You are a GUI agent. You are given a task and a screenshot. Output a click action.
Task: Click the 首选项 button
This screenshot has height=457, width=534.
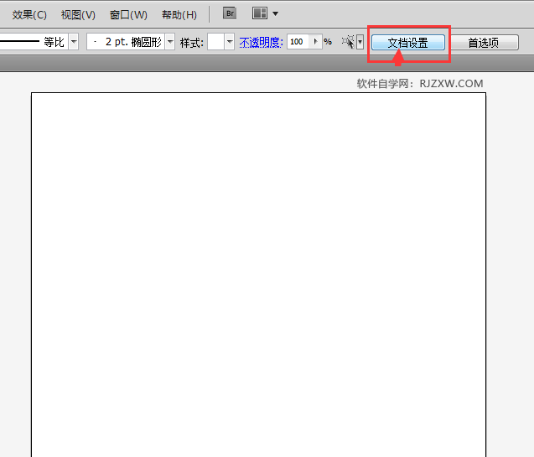pos(484,43)
